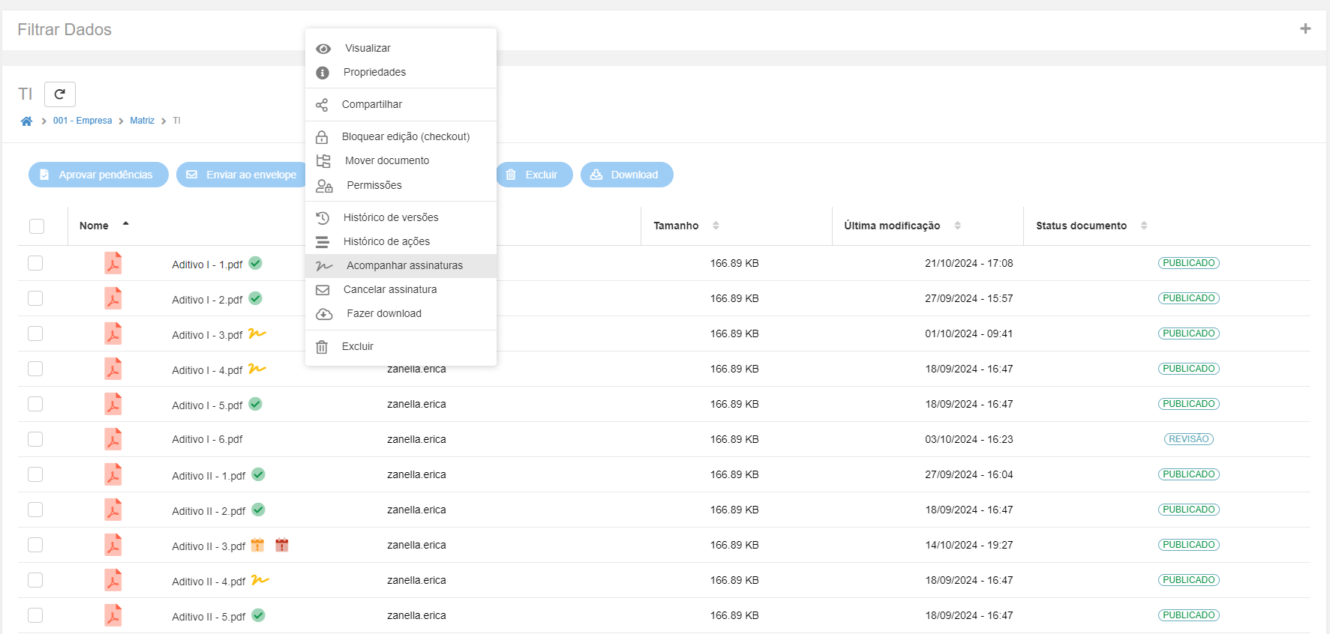
Task: Click PDF icon for Aditivo II - 4.pdf
Action: click(113, 580)
